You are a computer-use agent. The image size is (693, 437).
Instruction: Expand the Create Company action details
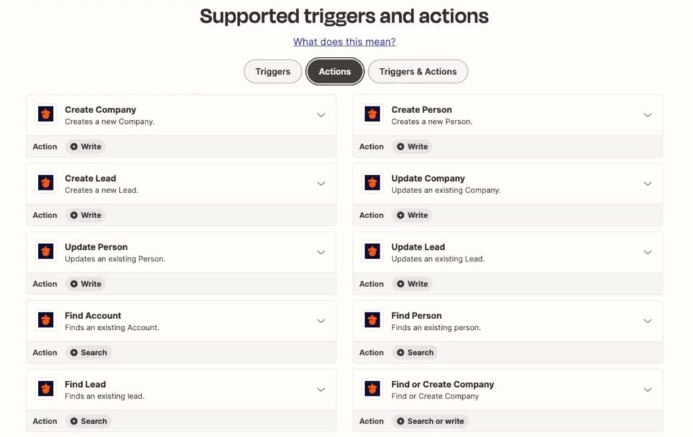click(x=321, y=115)
